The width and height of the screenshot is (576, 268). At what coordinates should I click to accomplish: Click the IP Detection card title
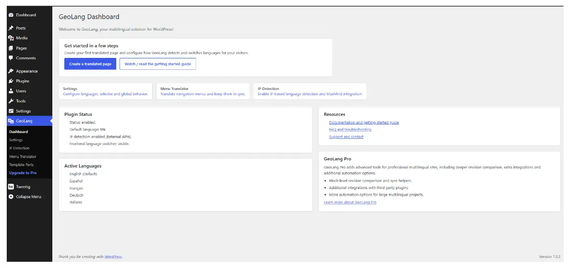point(268,89)
